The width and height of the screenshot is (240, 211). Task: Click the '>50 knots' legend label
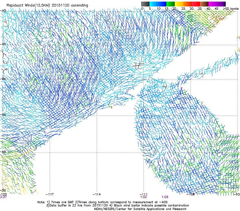point(231,9)
